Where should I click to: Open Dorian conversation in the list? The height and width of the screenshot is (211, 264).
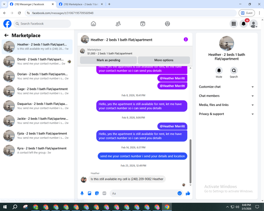click(37, 76)
